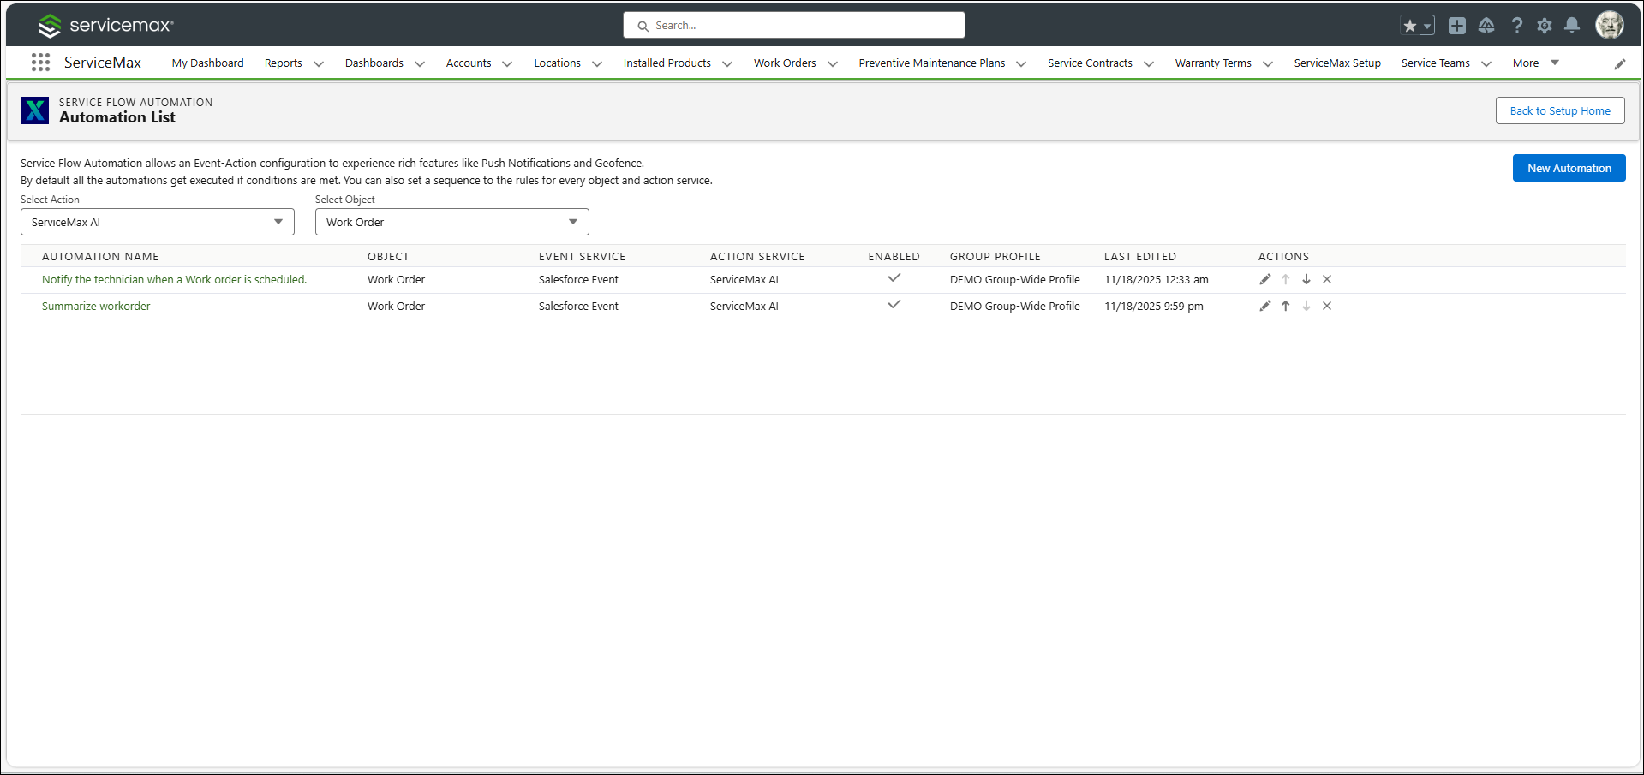Expand the Warranty Terms menu chevron
This screenshot has height=775, width=1644.
pos(1268,63)
